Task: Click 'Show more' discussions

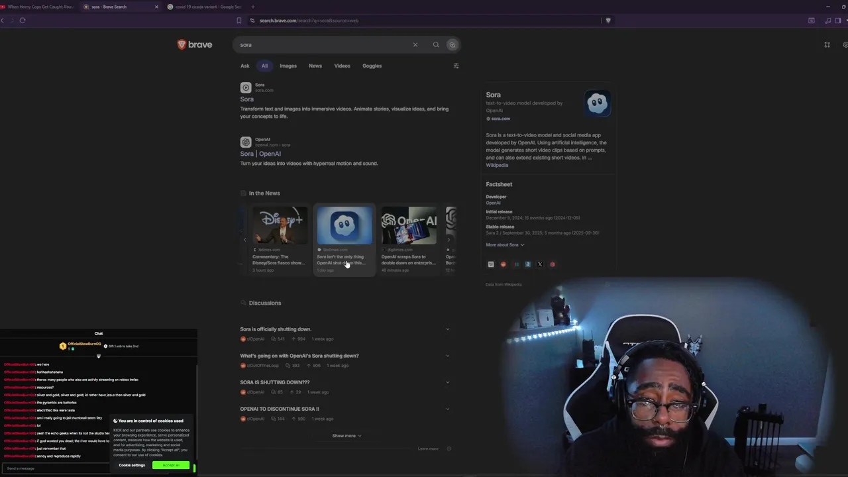Action: pyautogui.click(x=346, y=436)
